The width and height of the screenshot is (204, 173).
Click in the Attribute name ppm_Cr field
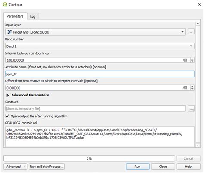coord(100,74)
